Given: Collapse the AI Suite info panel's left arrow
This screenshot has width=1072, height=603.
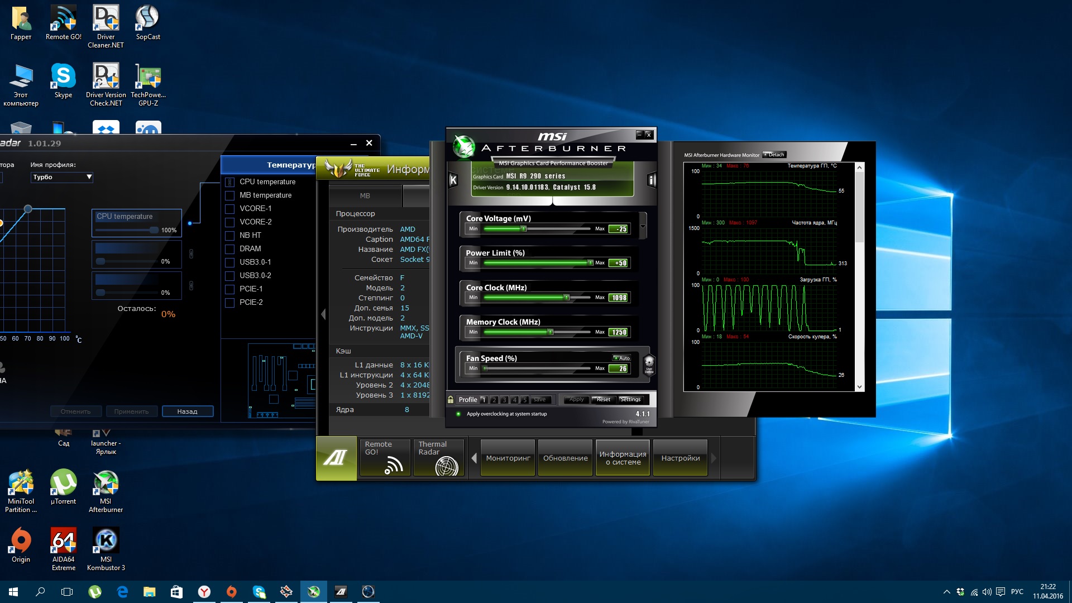Looking at the screenshot, I should tap(323, 314).
